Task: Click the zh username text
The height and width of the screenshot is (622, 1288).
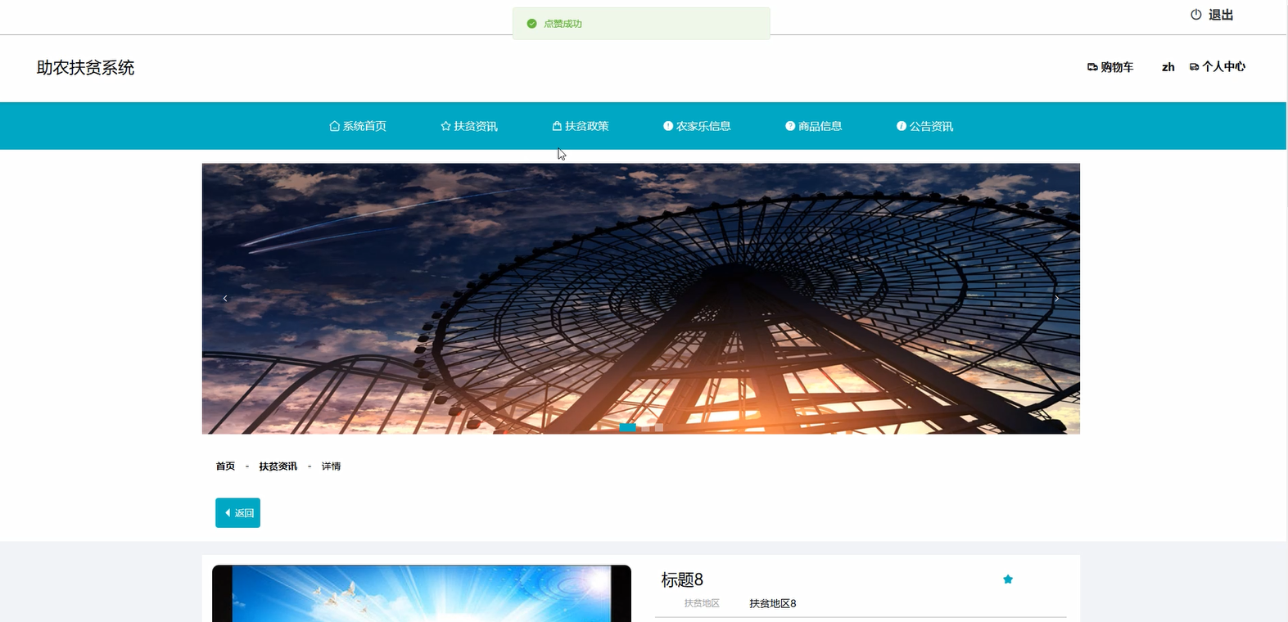Action: (1168, 67)
